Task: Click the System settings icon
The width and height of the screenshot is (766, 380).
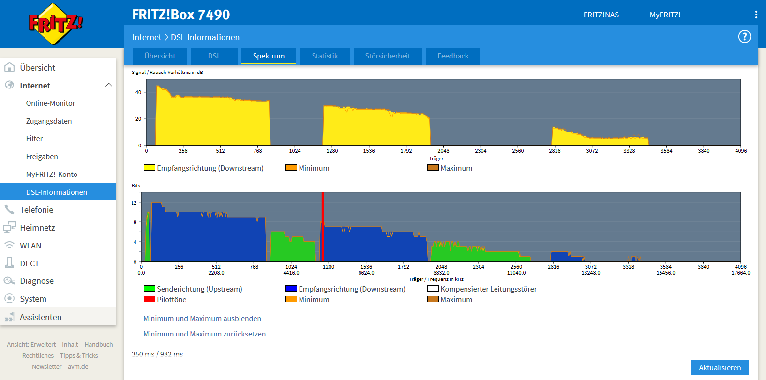Action: click(9, 298)
